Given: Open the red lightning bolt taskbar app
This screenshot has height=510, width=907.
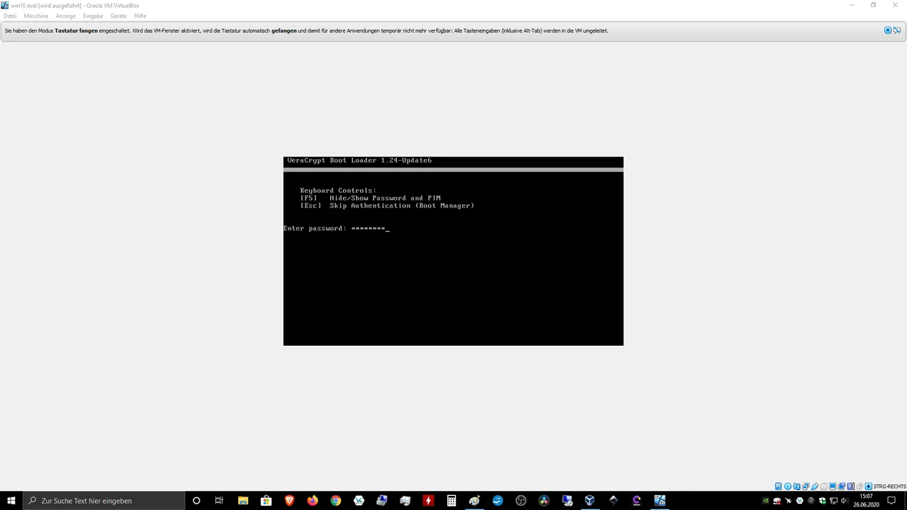Looking at the screenshot, I should (x=428, y=501).
